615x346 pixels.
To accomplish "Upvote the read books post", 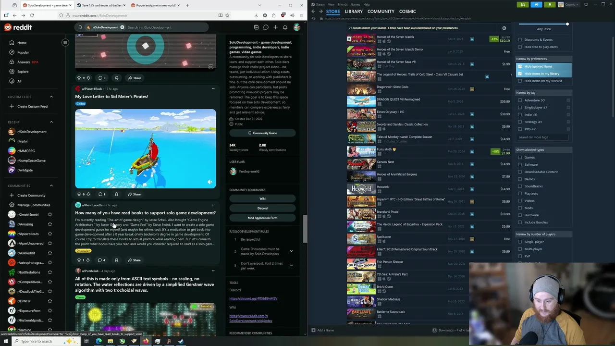I will click(x=79, y=260).
